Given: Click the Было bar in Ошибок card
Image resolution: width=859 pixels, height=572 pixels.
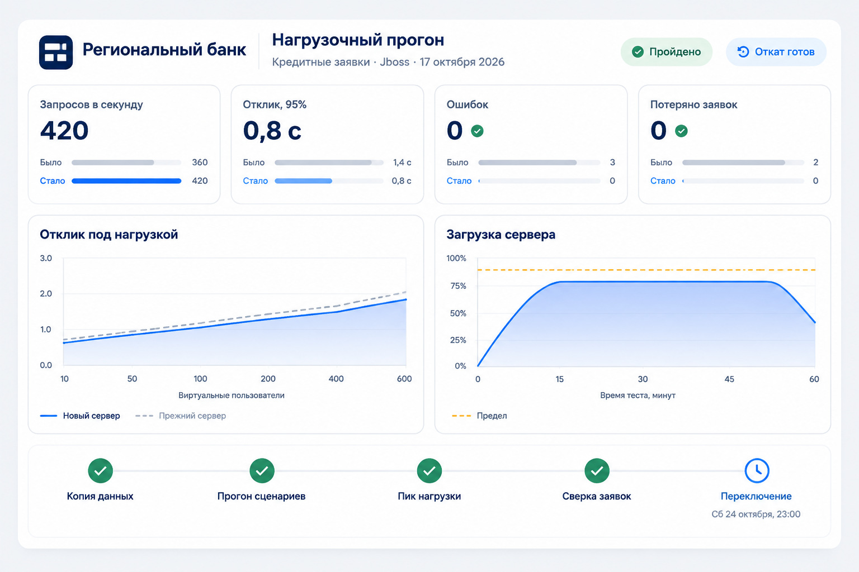Looking at the screenshot, I should [x=539, y=163].
